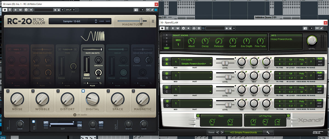
Task: Open part A MIDI channel dropdown
Action: [x=175, y=62]
